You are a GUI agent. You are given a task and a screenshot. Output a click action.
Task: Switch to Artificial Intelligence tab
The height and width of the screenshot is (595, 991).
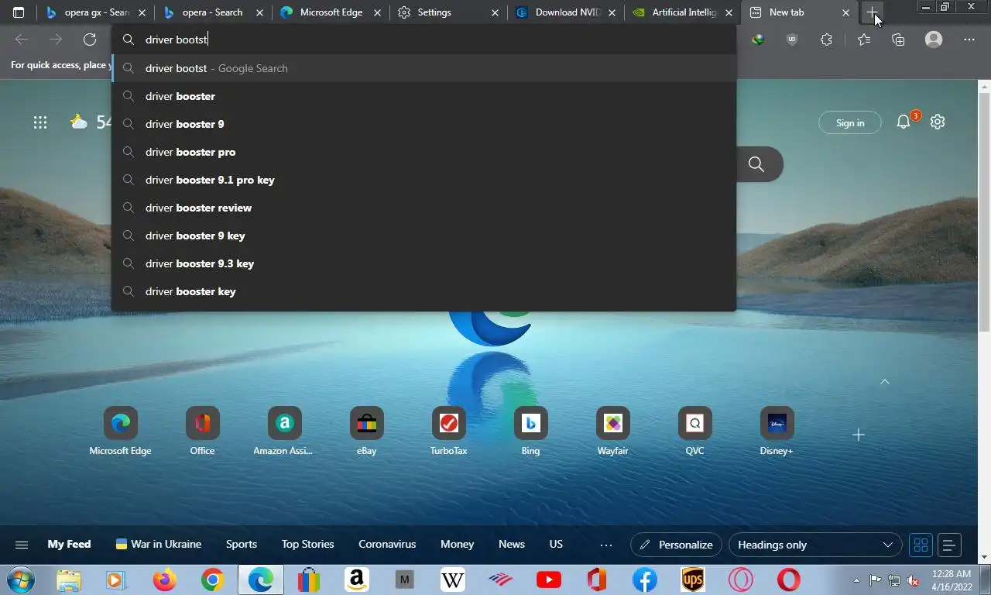[x=684, y=12]
